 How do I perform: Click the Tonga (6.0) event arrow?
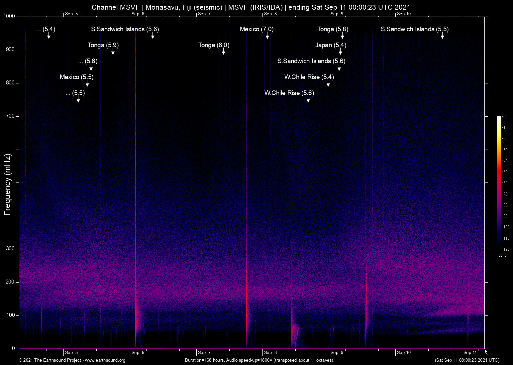click(x=224, y=52)
